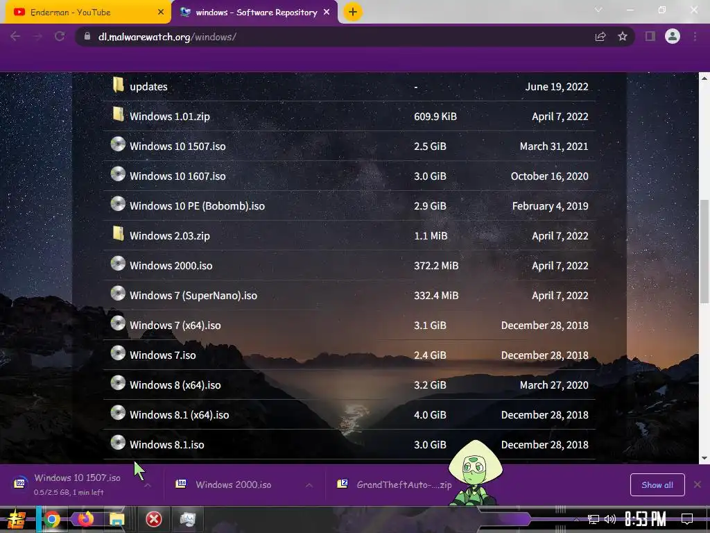This screenshot has width=710, height=533.
Task: Click the disc icon for Windows 8.1 (x64).iso
Action: 118,413
